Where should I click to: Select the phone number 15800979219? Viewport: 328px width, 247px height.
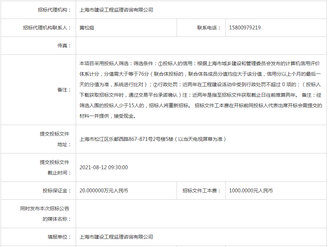(x=245, y=28)
